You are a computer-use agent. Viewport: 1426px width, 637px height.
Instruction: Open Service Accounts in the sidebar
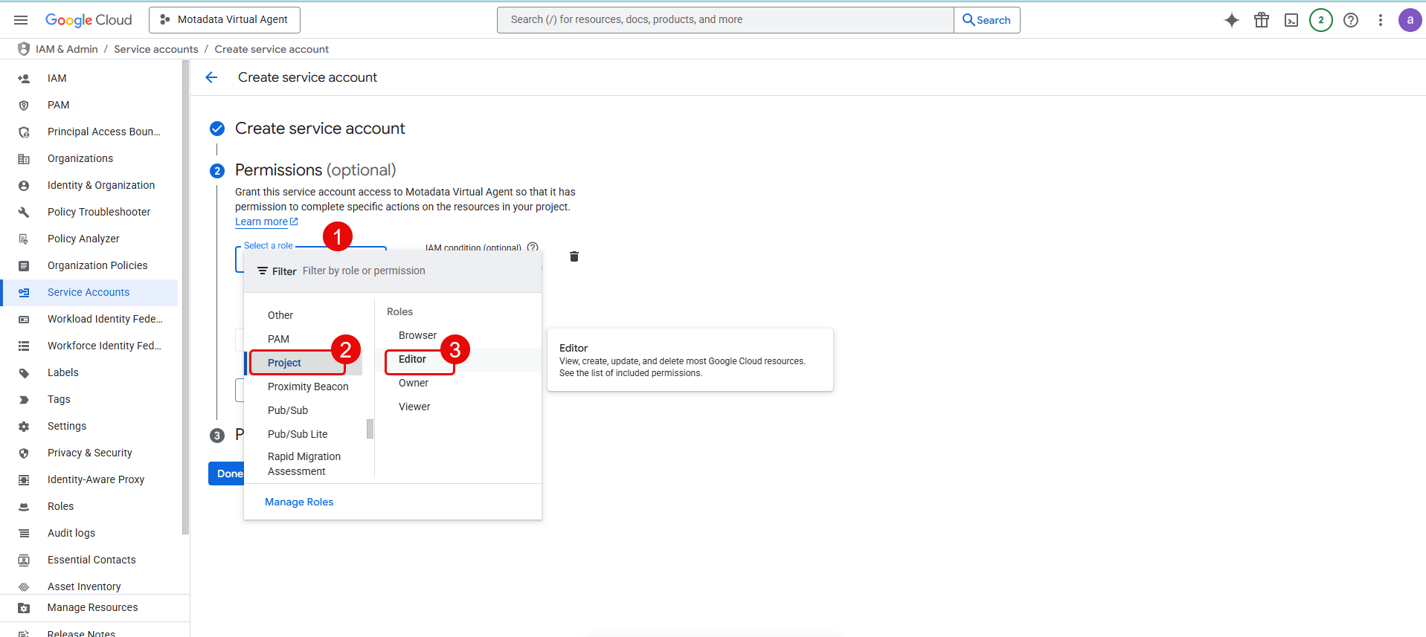90,292
